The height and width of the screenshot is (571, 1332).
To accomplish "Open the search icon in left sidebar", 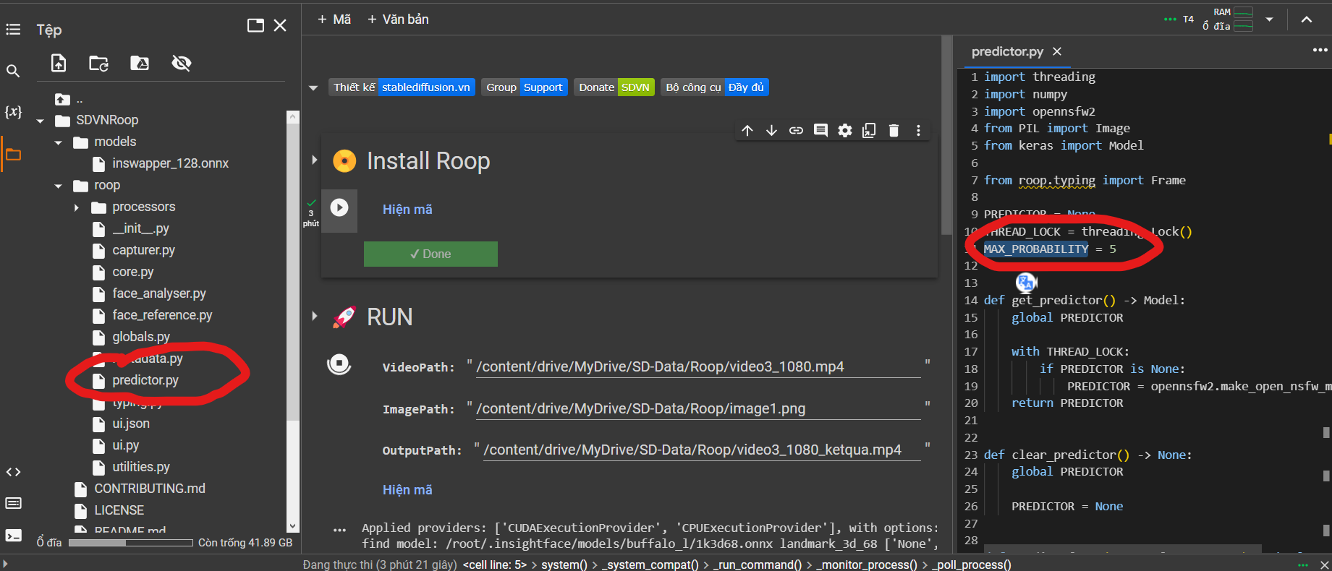I will click(13, 71).
